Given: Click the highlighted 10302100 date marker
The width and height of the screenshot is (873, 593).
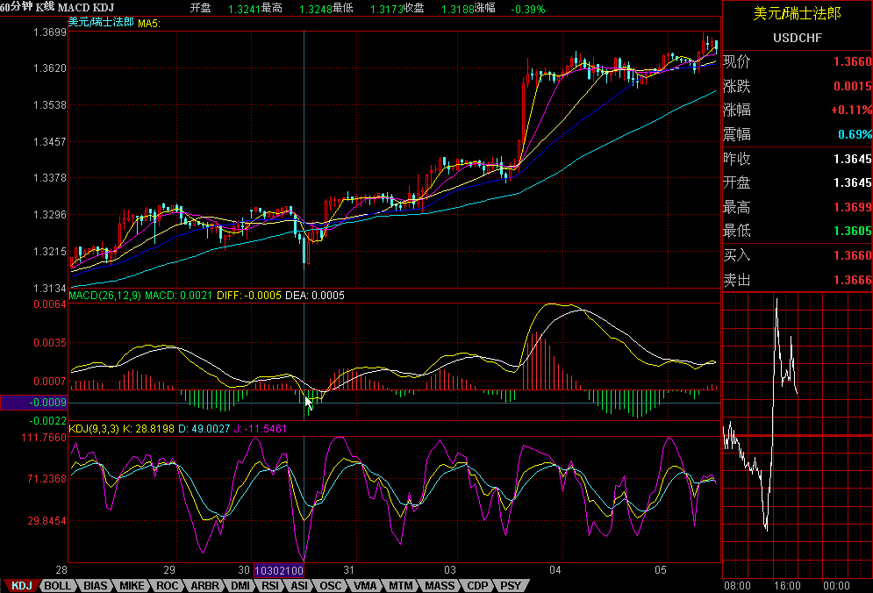Looking at the screenshot, I should (x=278, y=569).
